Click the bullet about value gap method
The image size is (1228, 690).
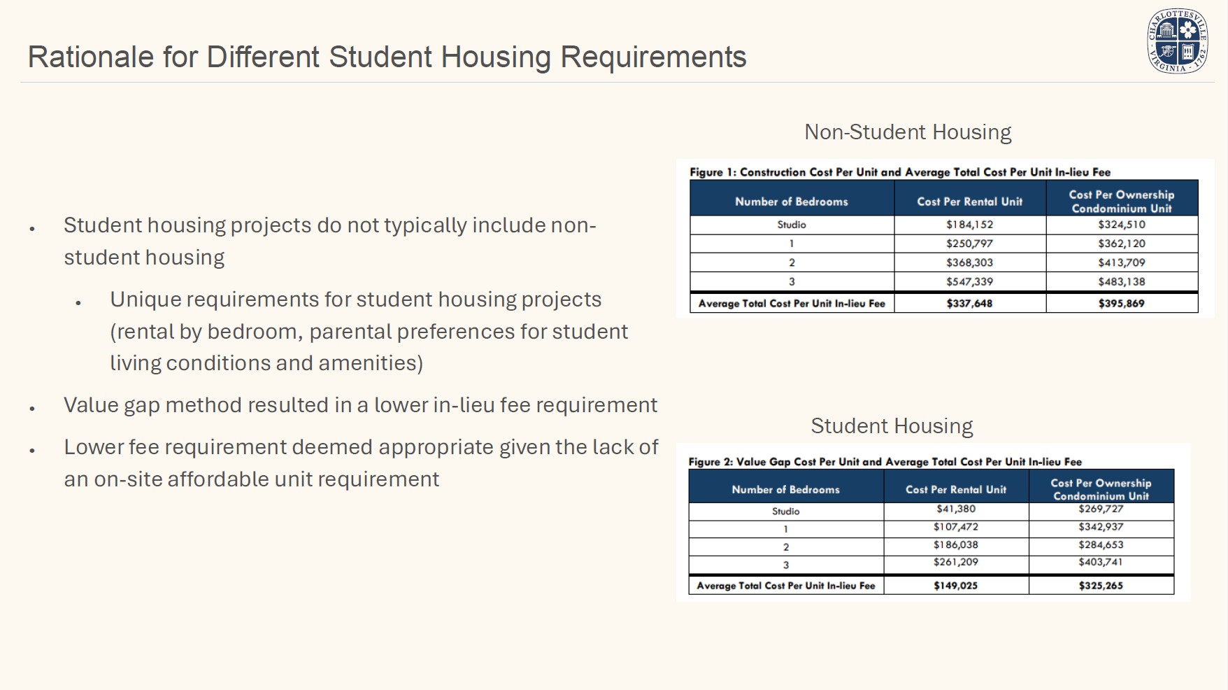pos(360,405)
